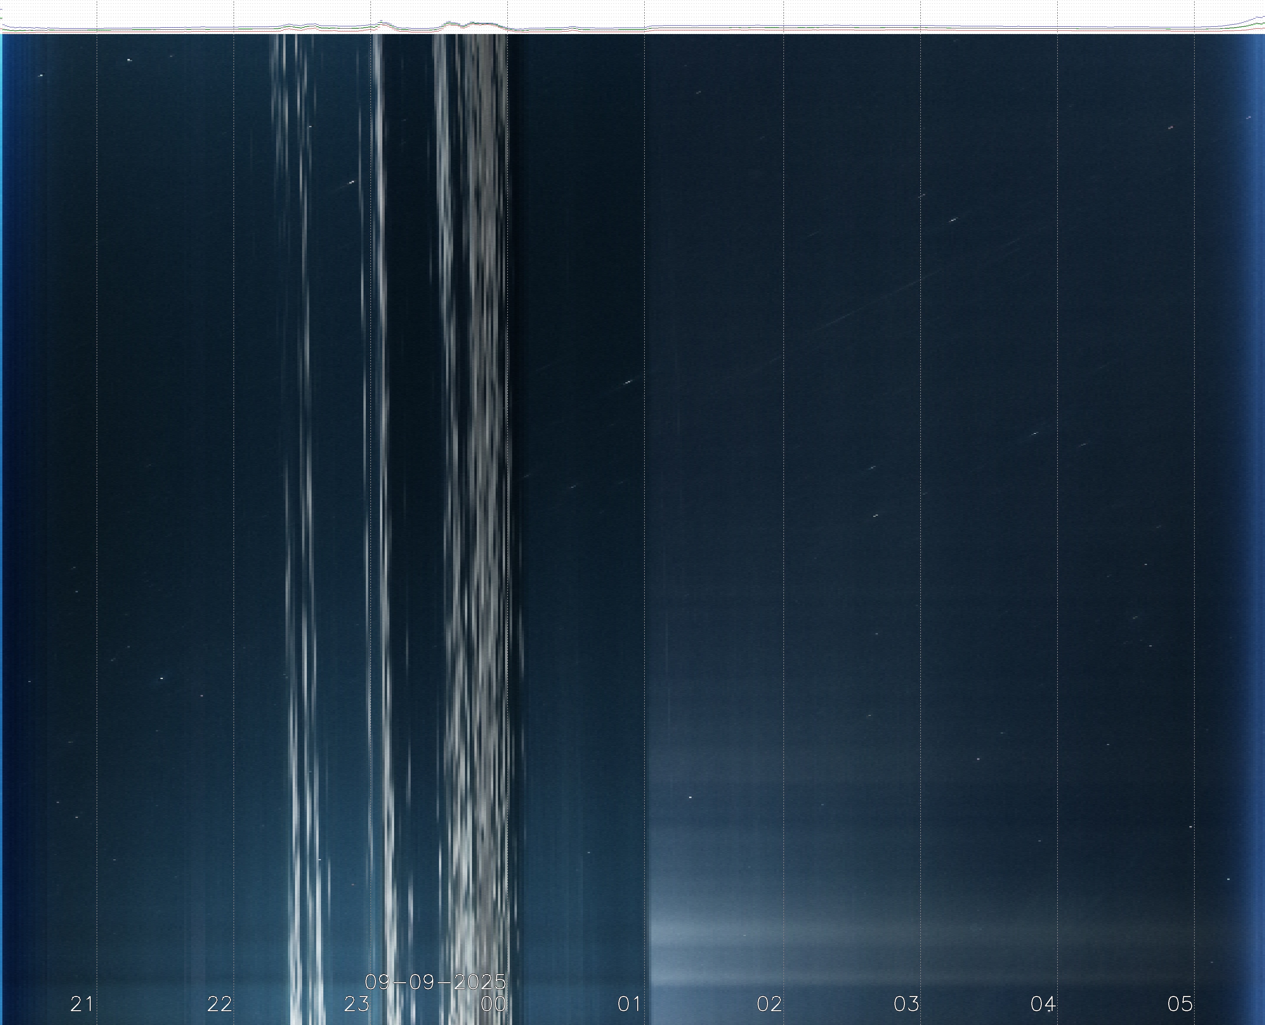This screenshot has width=1265, height=1025.
Task: Click the bright star dot below 01 glow
Action: (690, 797)
